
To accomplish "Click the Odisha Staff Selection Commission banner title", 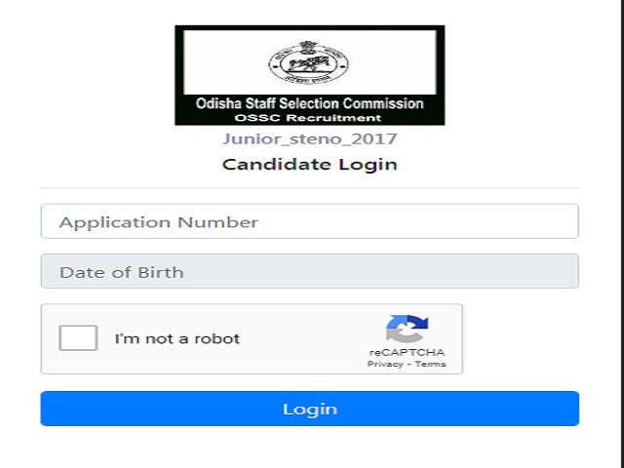I will (310, 103).
